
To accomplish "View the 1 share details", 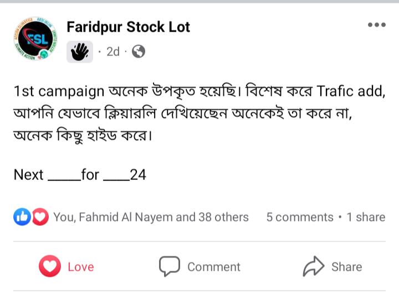I will click(x=366, y=217).
